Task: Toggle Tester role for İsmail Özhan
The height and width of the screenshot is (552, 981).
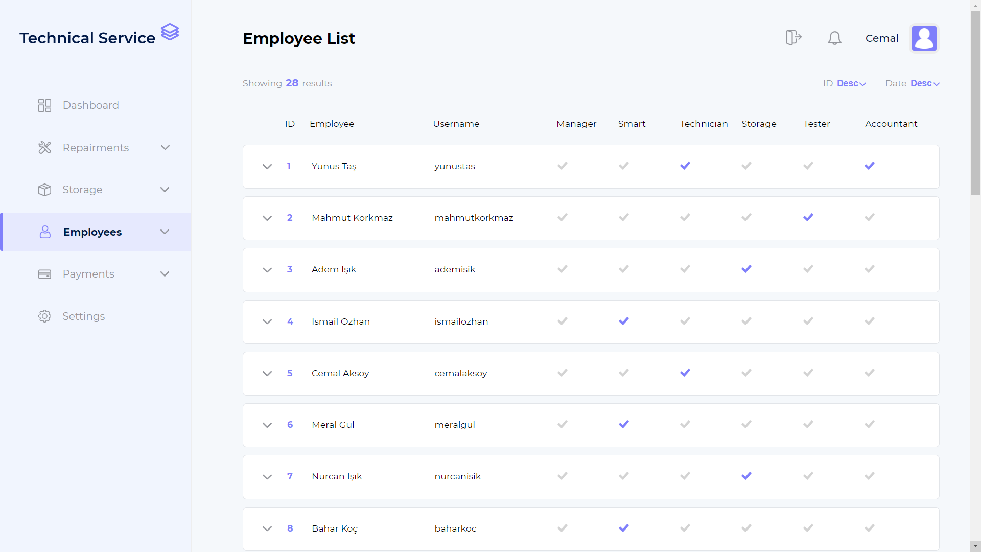Action: tap(808, 321)
